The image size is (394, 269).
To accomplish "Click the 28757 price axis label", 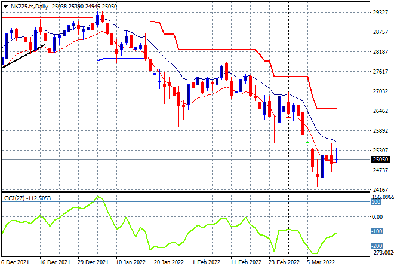I will (380, 32).
